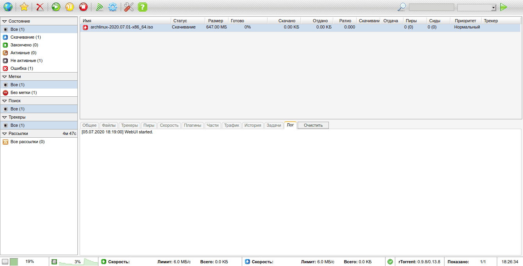
Task: Sort by the Пиры column header
Action: (x=415, y=21)
